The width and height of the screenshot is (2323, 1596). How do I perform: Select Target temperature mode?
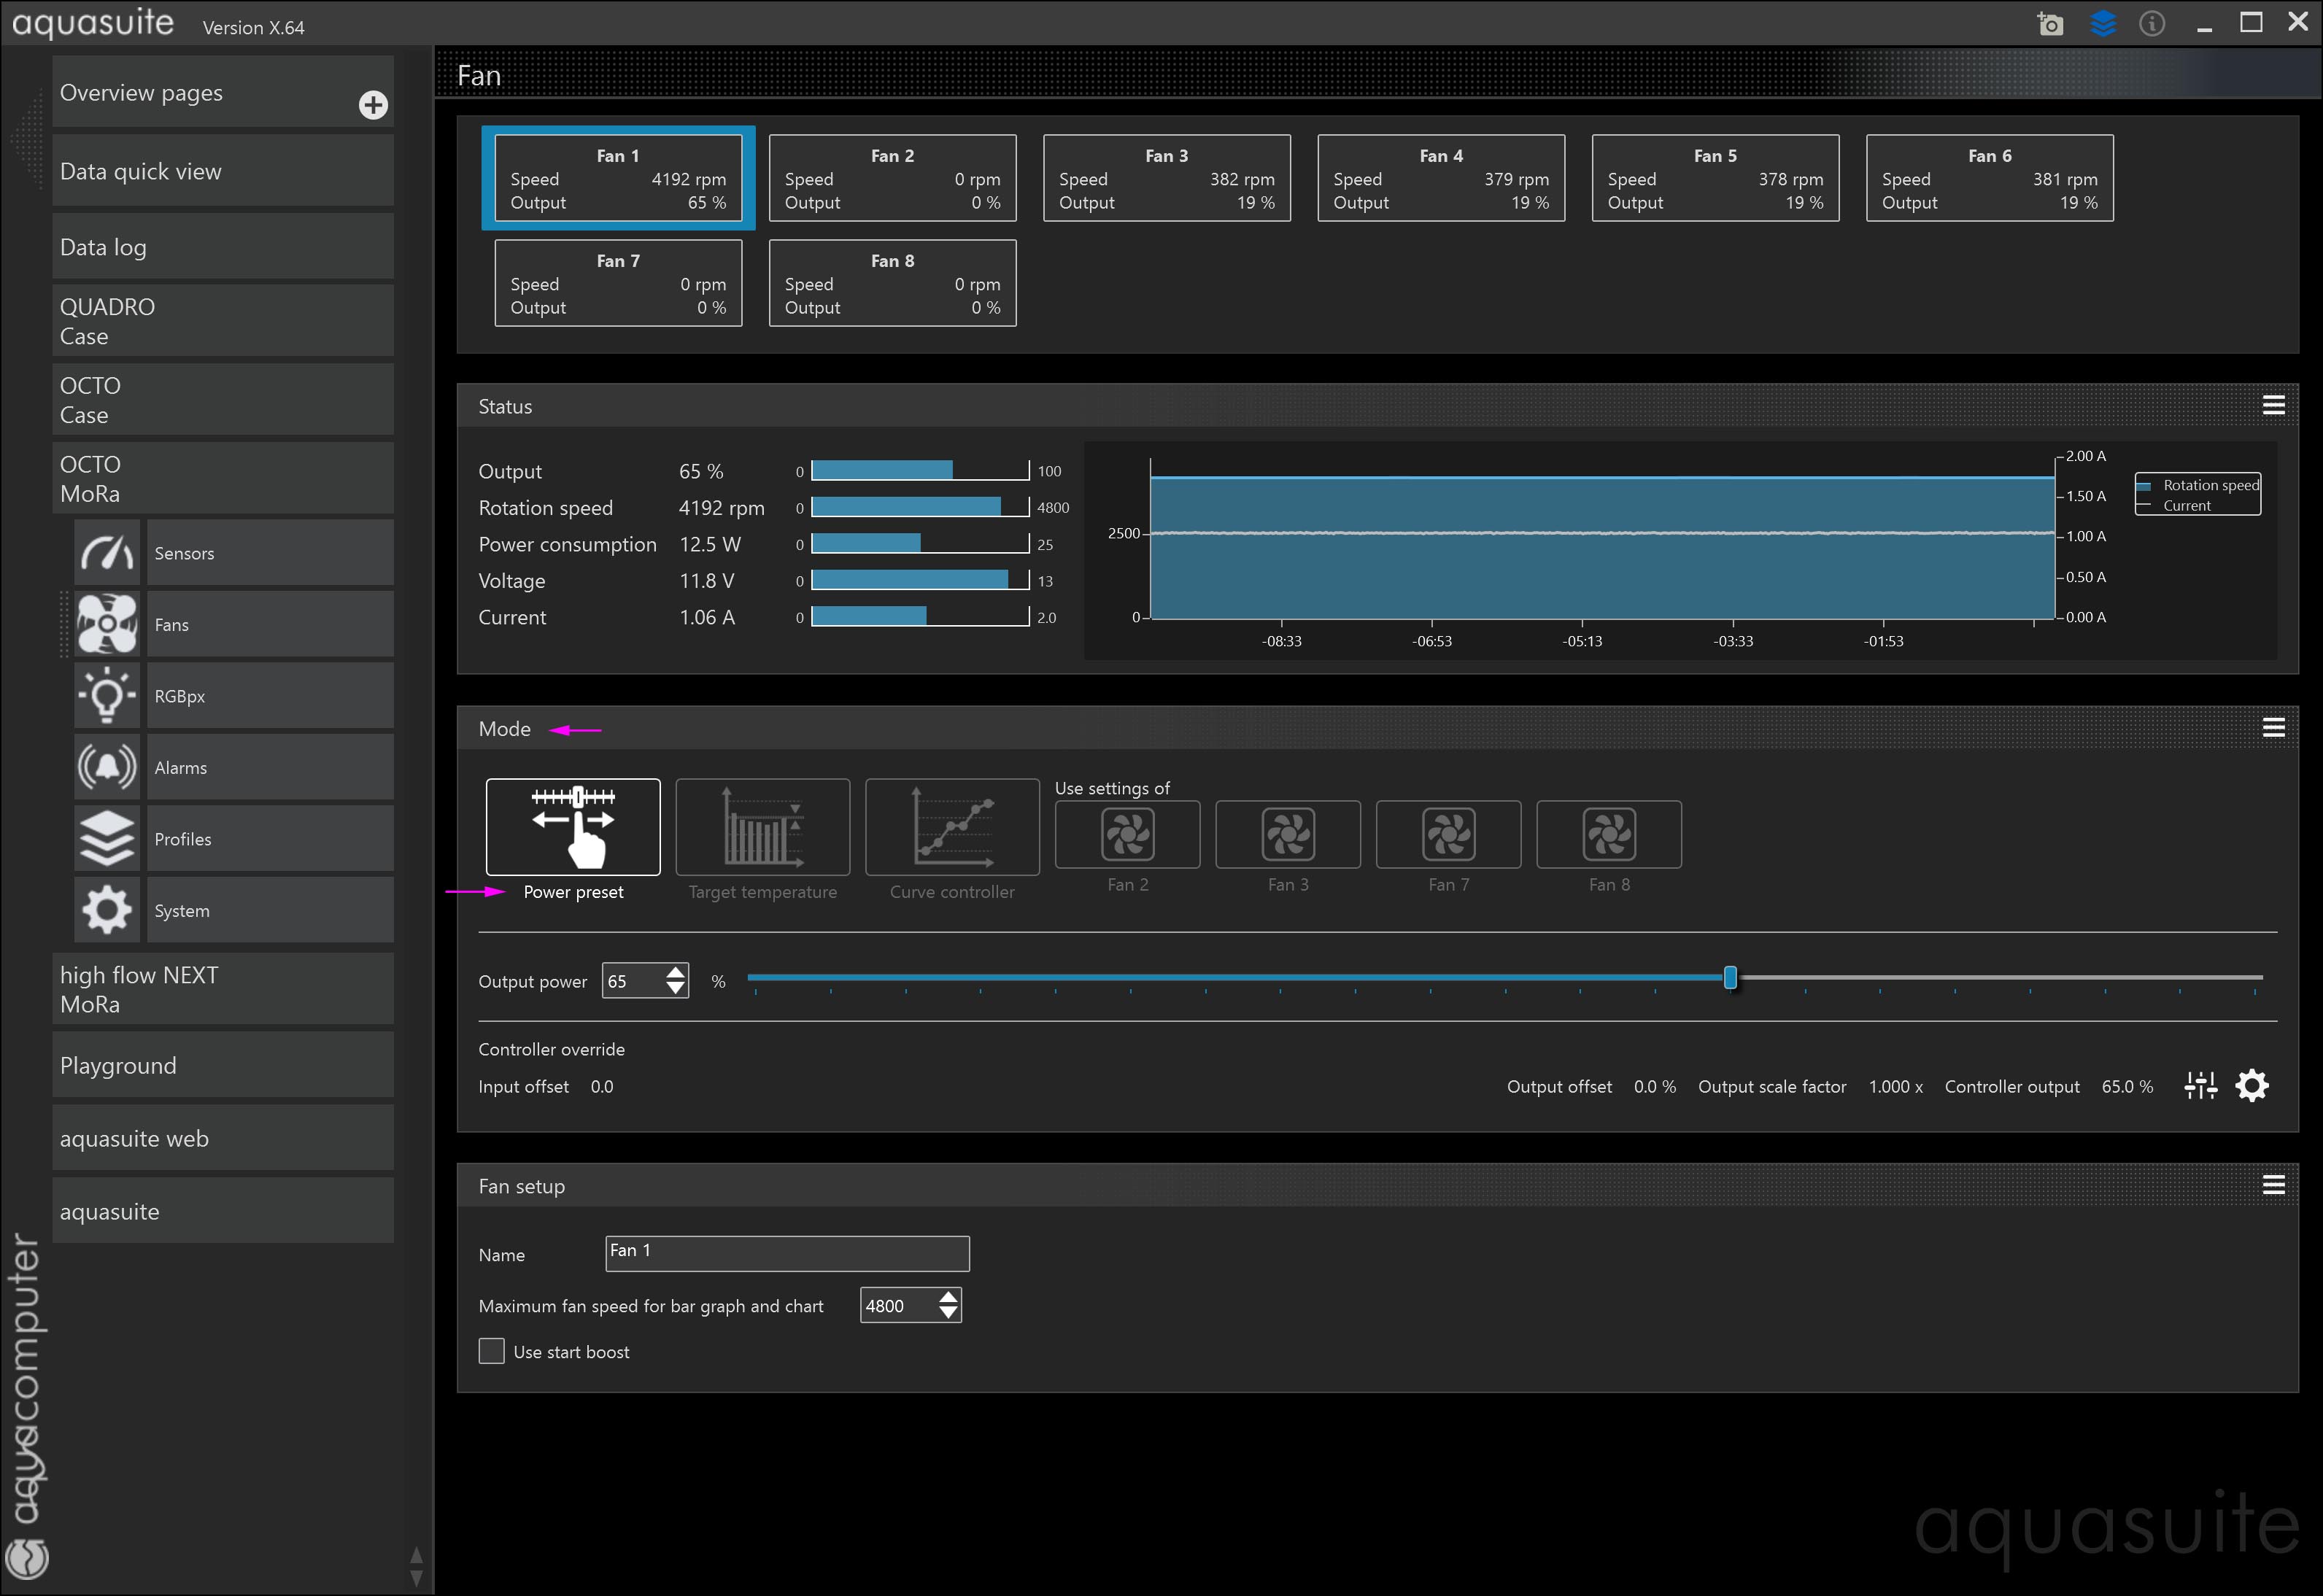coord(762,828)
